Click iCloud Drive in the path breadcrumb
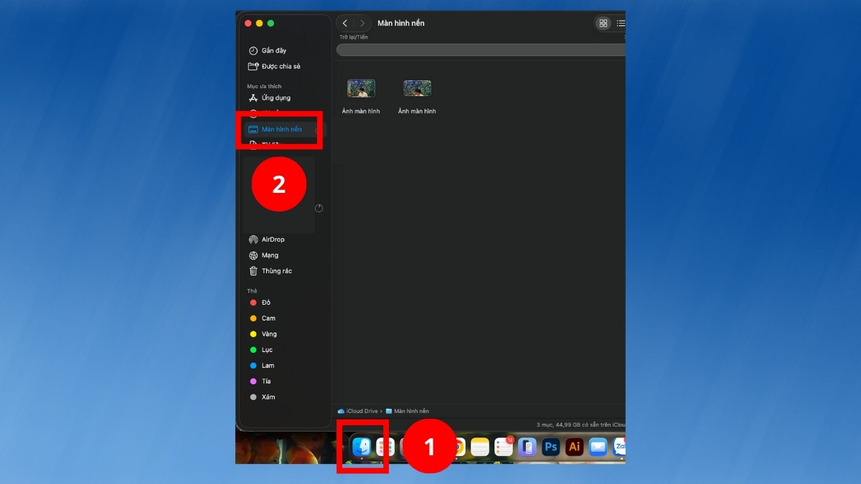 [362, 411]
